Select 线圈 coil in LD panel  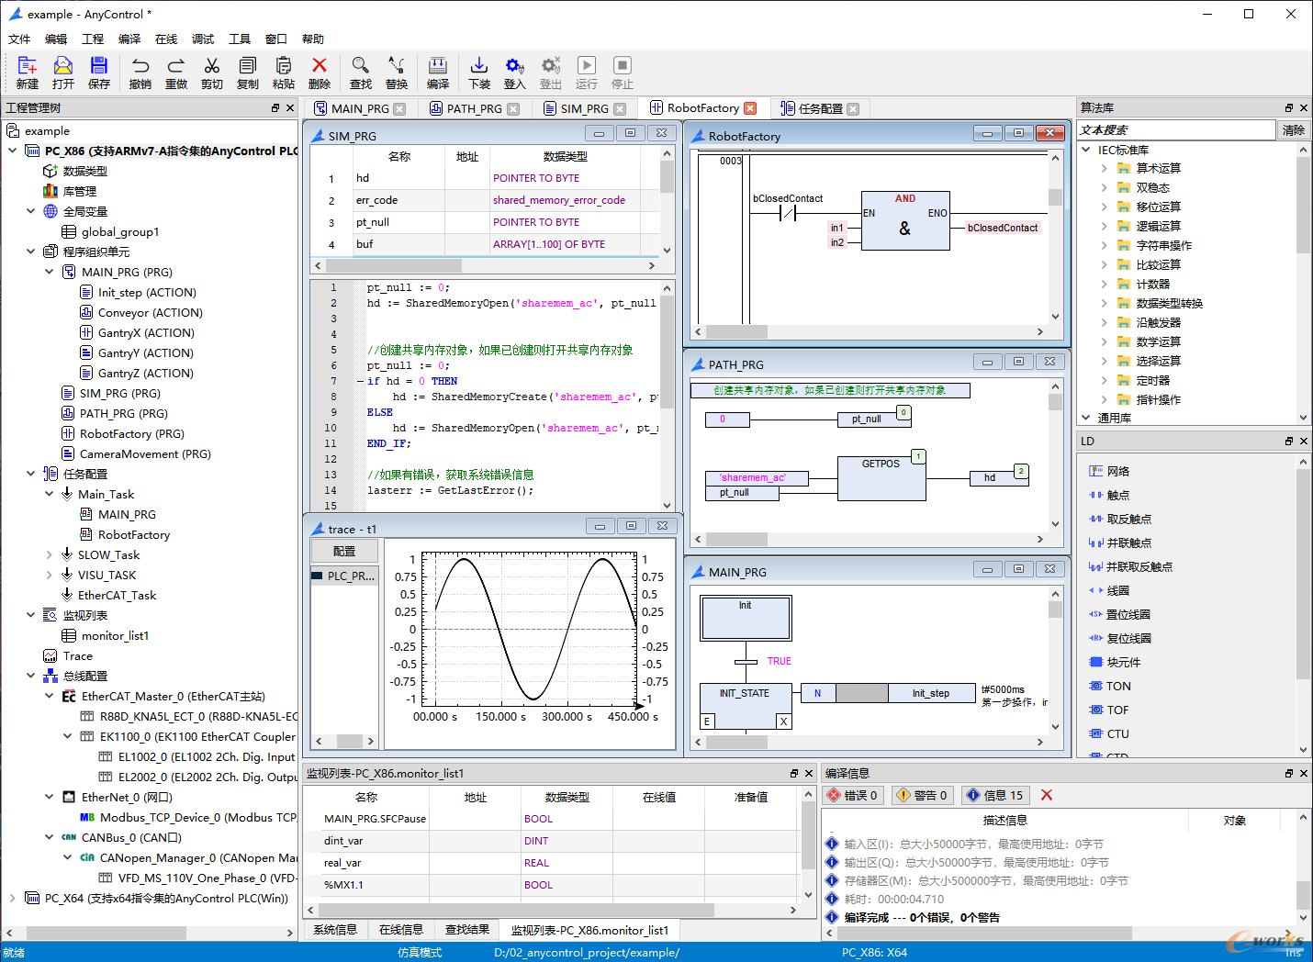tap(1109, 590)
